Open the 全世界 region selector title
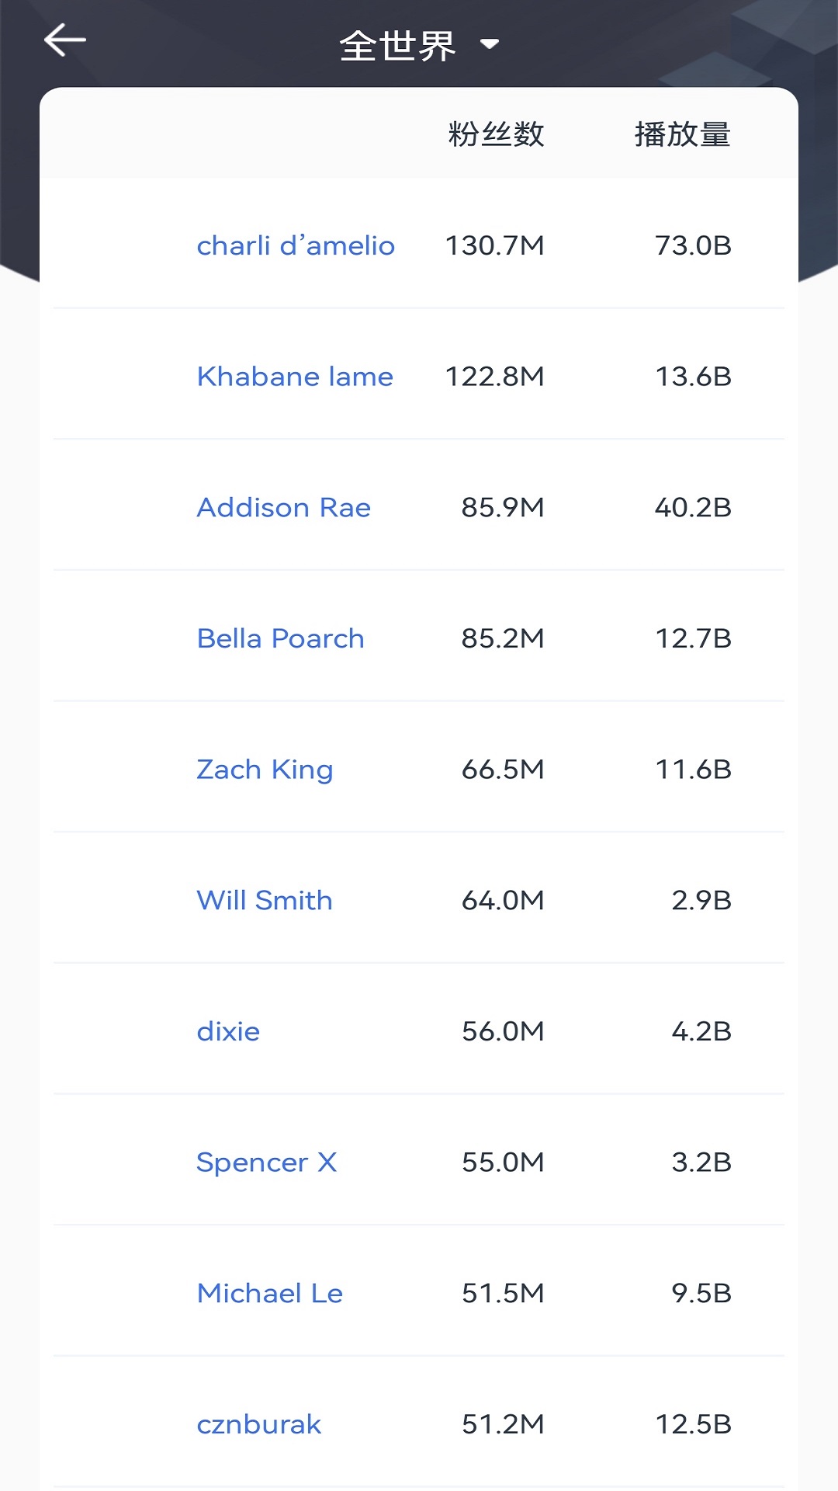The height and width of the screenshot is (1491, 838). [x=397, y=46]
